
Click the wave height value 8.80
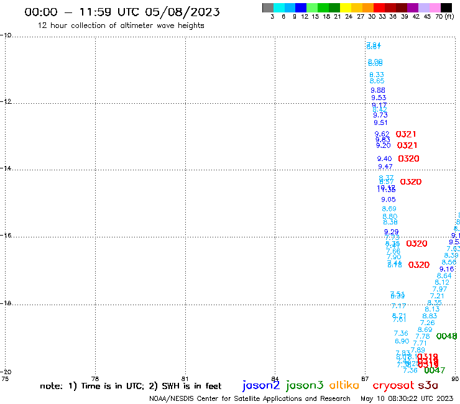click(x=390, y=216)
